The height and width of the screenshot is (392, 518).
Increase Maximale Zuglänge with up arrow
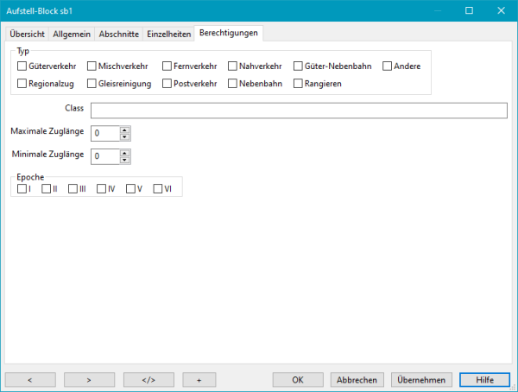[x=125, y=130]
